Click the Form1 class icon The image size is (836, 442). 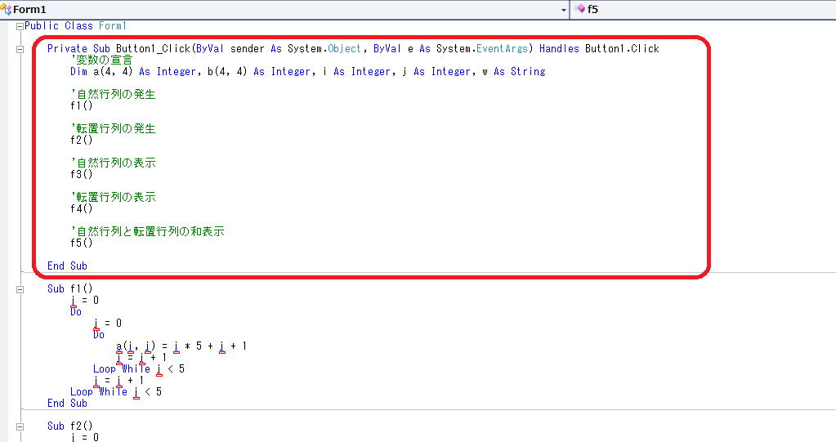tap(7, 10)
